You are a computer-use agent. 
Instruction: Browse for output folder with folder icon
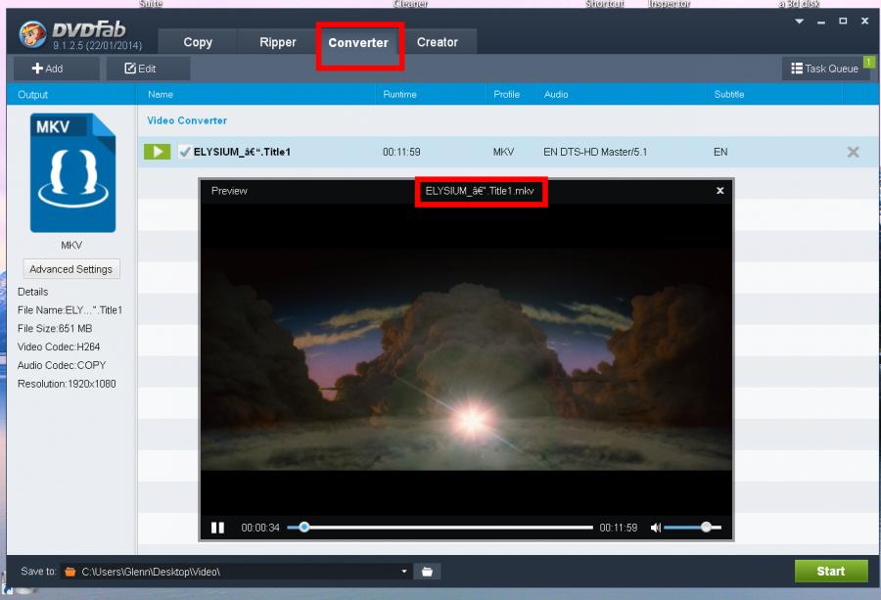point(427,572)
